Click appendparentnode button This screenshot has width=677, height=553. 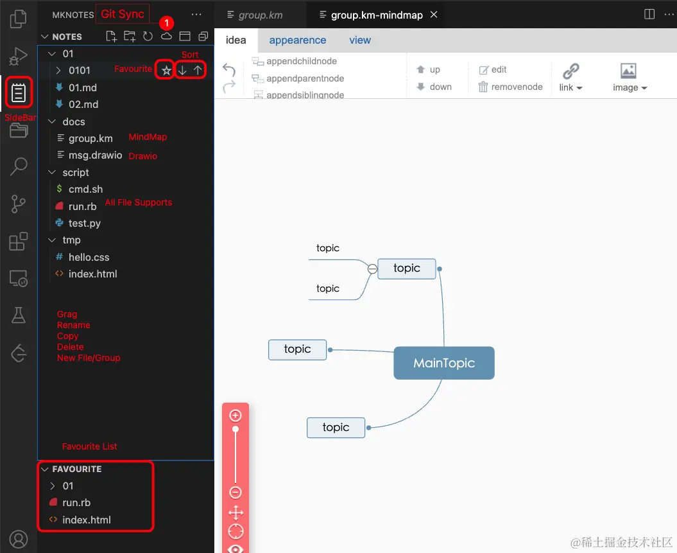(x=298, y=78)
